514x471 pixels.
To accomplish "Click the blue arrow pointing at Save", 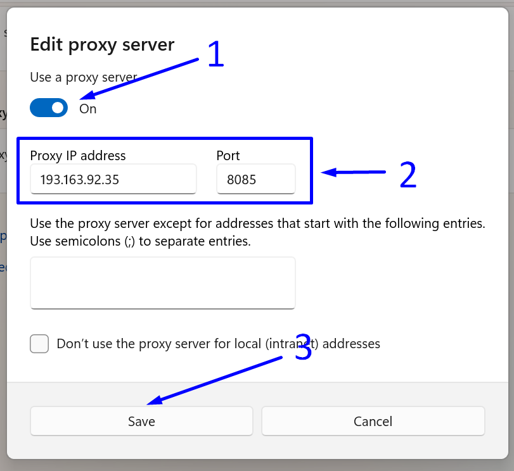I will pyautogui.click(x=215, y=380).
